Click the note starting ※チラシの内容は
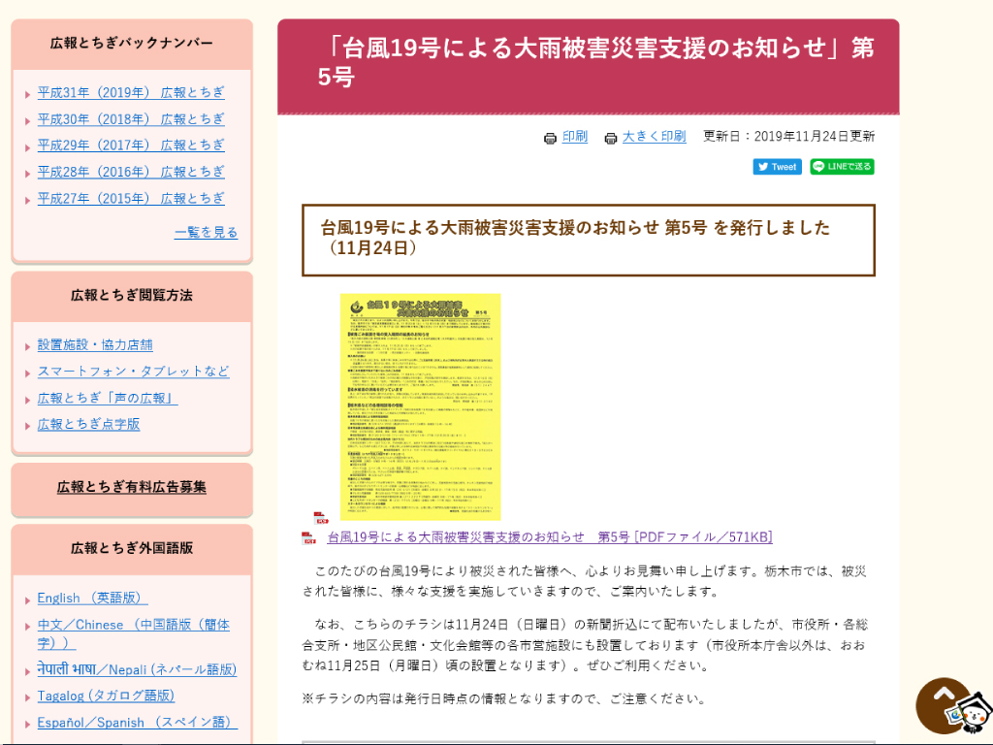The height and width of the screenshot is (745, 993). point(504,698)
